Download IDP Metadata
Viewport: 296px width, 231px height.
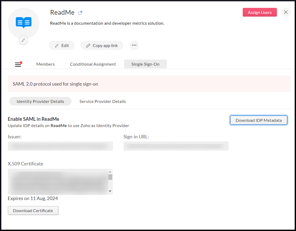tap(259, 120)
